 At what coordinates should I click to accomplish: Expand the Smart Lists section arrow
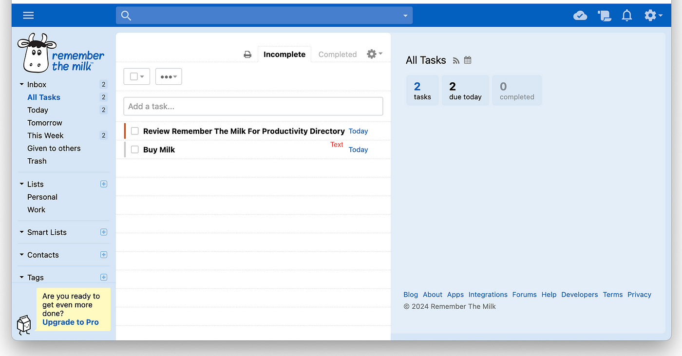coord(21,232)
